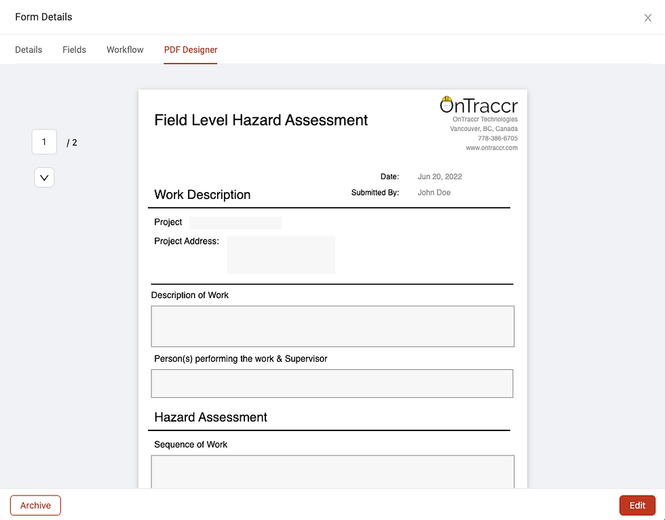This screenshot has width=665, height=520.
Task: Click the Work Description section heading
Action: pos(202,195)
